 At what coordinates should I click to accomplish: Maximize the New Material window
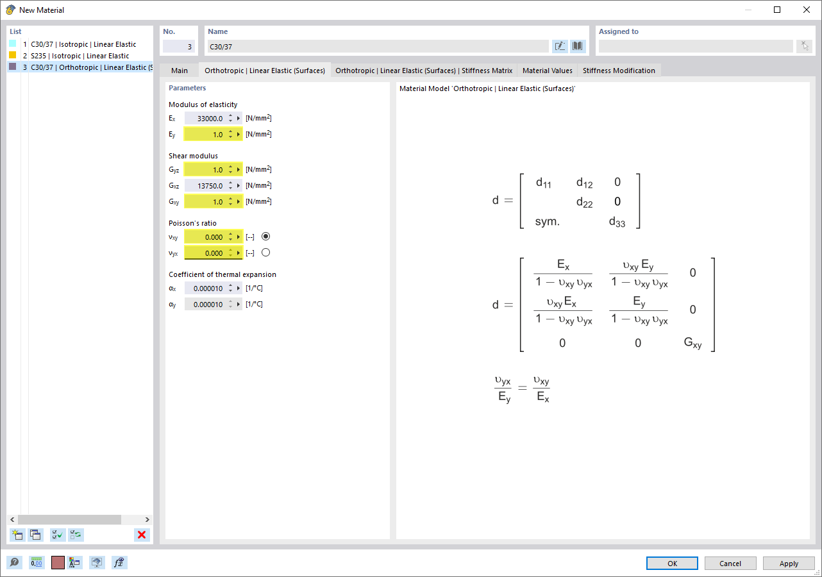click(777, 10)
